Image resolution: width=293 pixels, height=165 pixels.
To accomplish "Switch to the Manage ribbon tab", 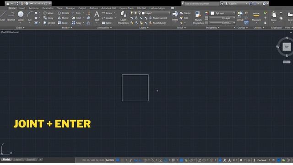I will [x=70, y=8].
